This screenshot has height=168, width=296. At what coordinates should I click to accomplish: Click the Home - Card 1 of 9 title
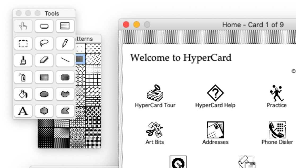(x=253, y=25)
